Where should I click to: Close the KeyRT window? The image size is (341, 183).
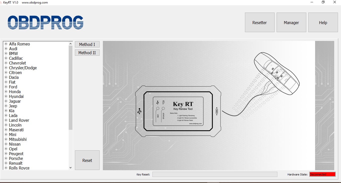tap(335, 2)
